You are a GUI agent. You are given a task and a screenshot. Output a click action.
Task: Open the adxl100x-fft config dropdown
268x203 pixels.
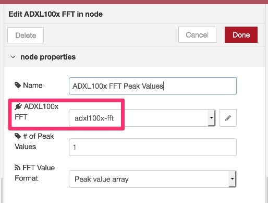pos(142,118)
